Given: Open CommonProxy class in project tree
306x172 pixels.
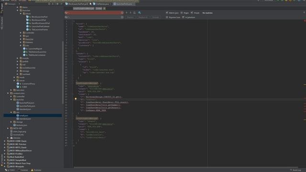Looking at the screenshot, I should pyautogui.click(x=29, y=84).
